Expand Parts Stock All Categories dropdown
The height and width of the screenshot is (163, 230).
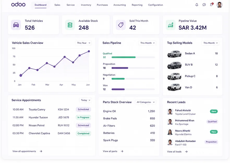pyautogui.click(x=146, y=102)
